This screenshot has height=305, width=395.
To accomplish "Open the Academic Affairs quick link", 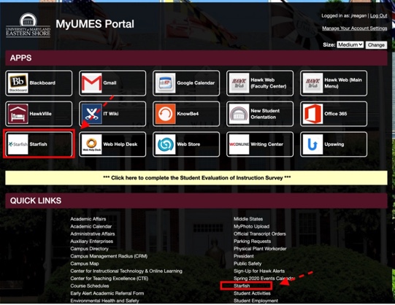I will pyautogui.click(x=88, y=219).
